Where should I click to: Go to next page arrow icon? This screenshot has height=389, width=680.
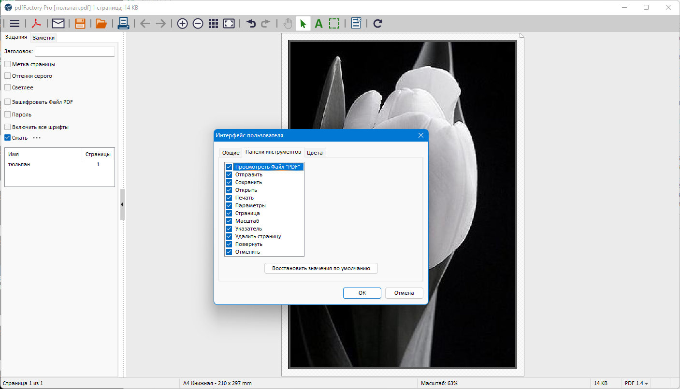pyautogui.click(x=161, y=23)
